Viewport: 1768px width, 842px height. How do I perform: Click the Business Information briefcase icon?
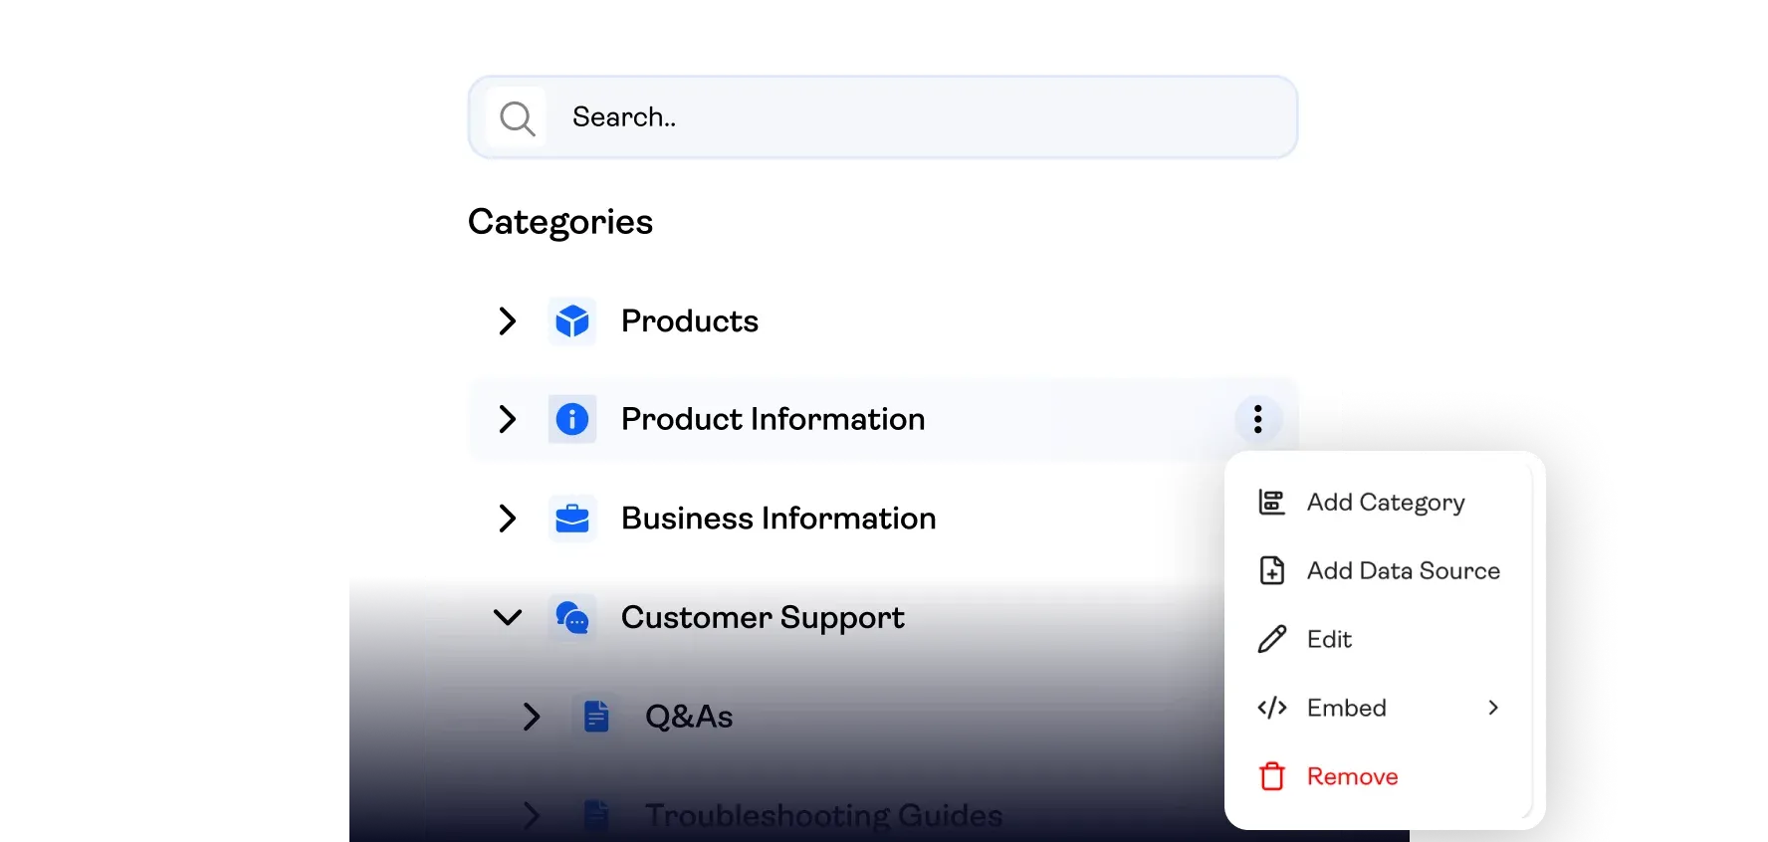572,519
